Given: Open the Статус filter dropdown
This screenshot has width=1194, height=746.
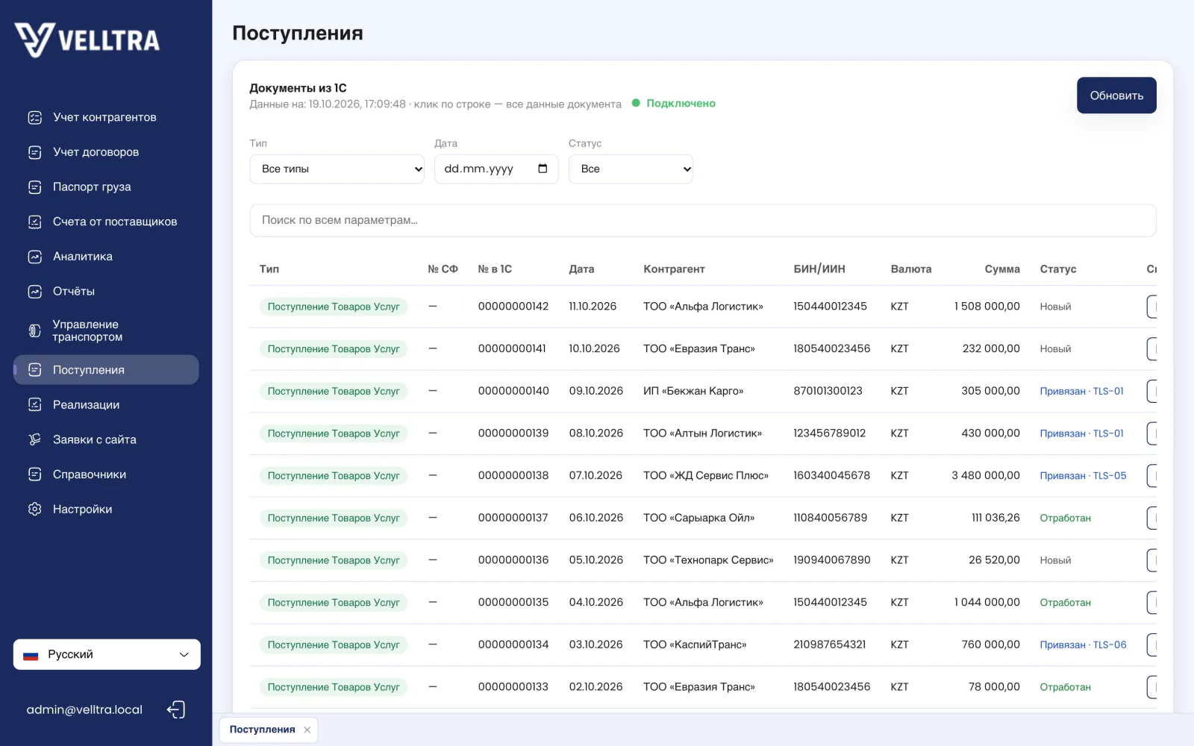Looking at the screenshot, I should (x=631, y=169).
